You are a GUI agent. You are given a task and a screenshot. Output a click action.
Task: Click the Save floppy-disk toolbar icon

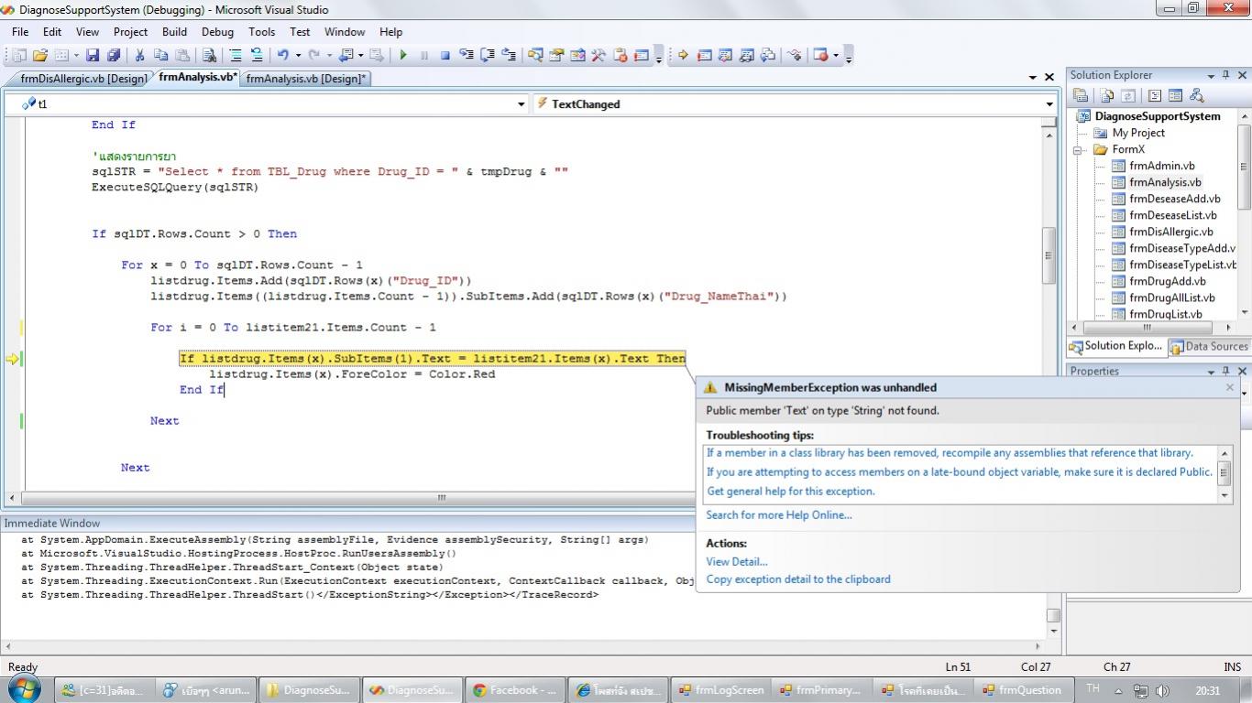[x=93, y=56]
